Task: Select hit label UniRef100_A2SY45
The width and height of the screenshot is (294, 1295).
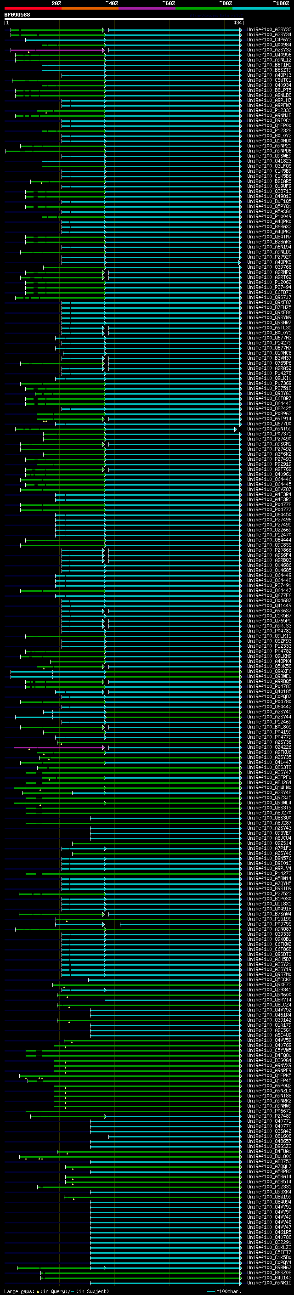Action: point(269,712)
